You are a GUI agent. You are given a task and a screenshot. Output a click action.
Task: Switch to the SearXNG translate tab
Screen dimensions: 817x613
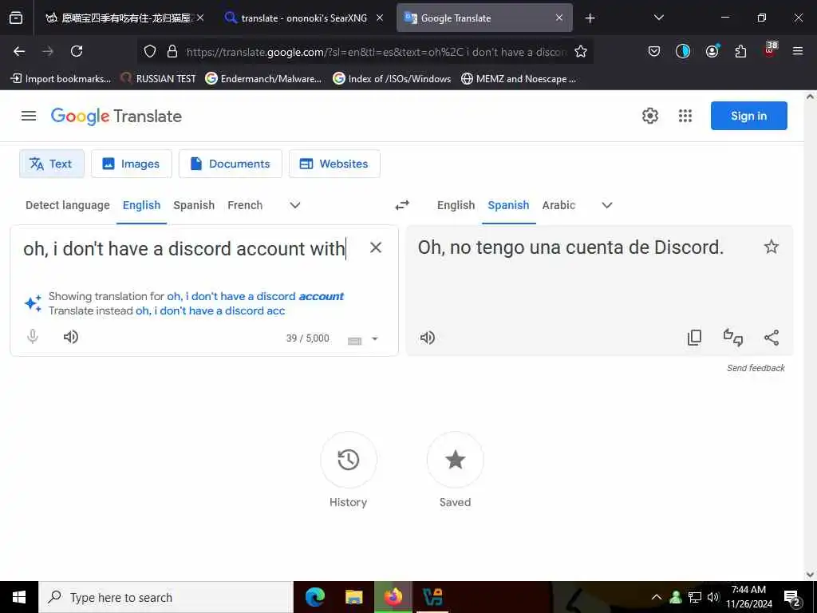(x=304, y=18)
